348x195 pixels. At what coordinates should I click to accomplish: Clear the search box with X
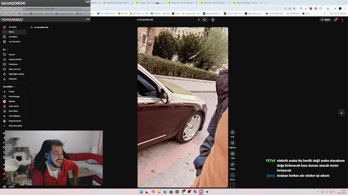click(198, 20)
